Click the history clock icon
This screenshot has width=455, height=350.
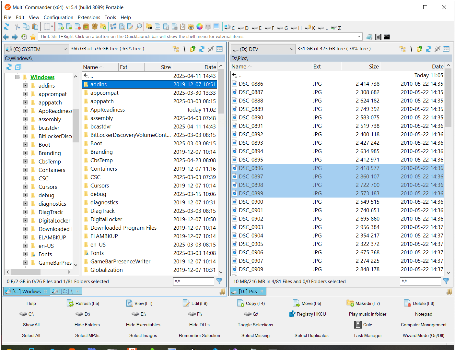click(24, 37)
